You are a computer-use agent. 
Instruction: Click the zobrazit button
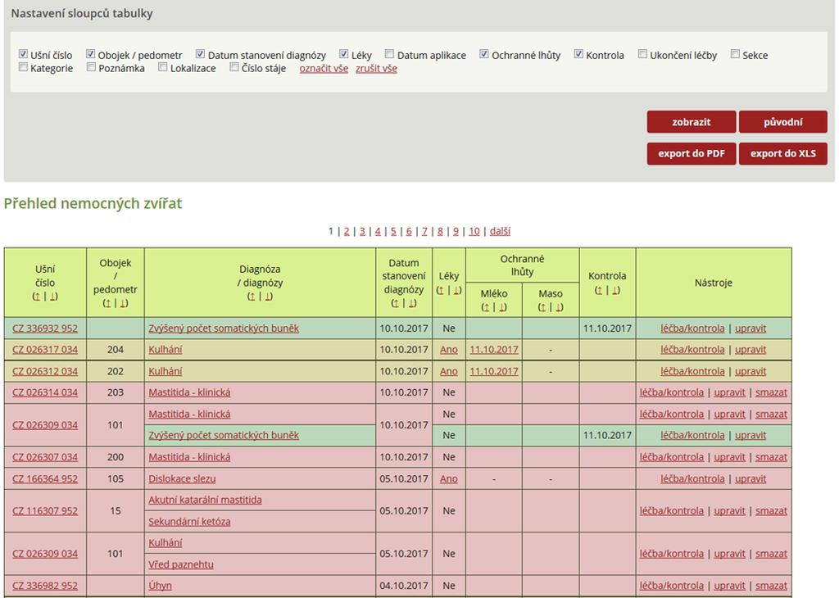(x=692, y=122)
